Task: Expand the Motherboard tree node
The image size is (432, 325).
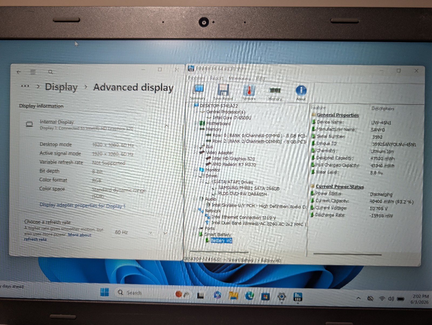Action: pos(196,123)
